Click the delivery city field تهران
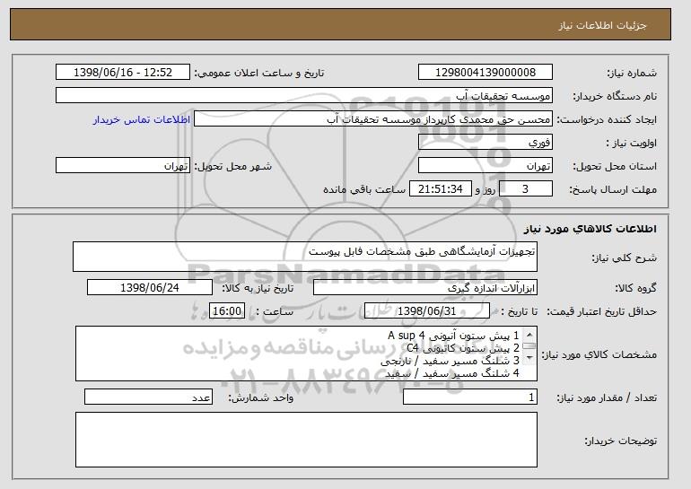The image size is (691, 489). (123, 166)
